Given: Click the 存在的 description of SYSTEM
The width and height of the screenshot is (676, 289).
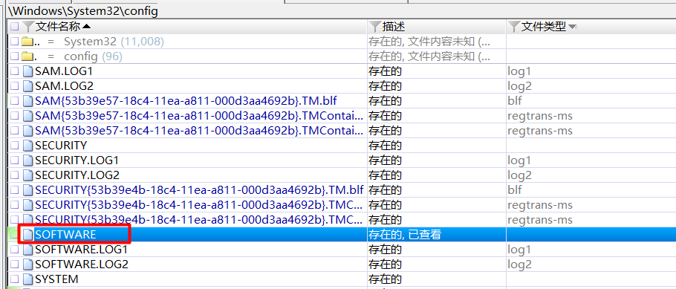Looking at the screenshot, I should [x=385, y=279].
